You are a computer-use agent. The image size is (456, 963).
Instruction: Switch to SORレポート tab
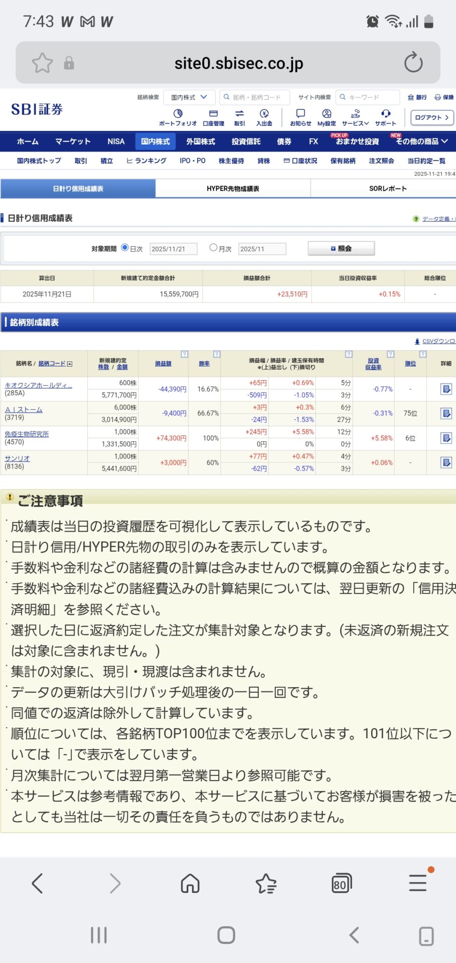[387, 189]
